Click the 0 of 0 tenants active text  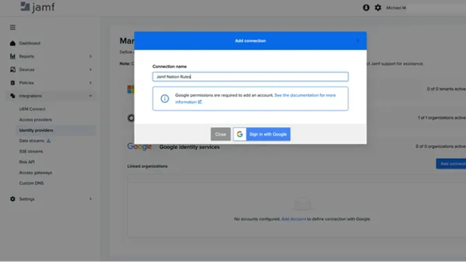[x=446, y=89]
